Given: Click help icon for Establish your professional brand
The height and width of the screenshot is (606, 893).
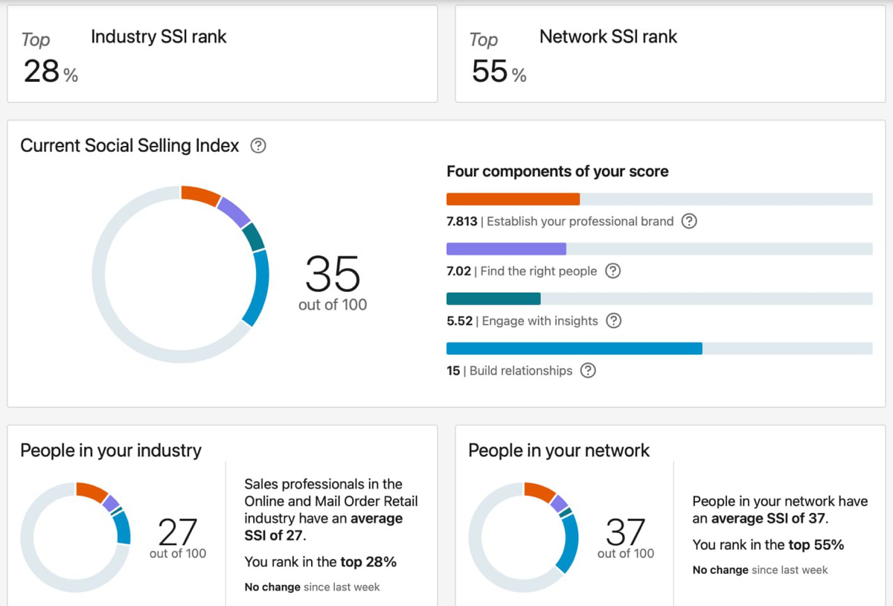Looking at the screenshot, I should [690, 221].
